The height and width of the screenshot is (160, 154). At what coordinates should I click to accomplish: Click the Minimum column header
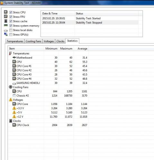51,49
